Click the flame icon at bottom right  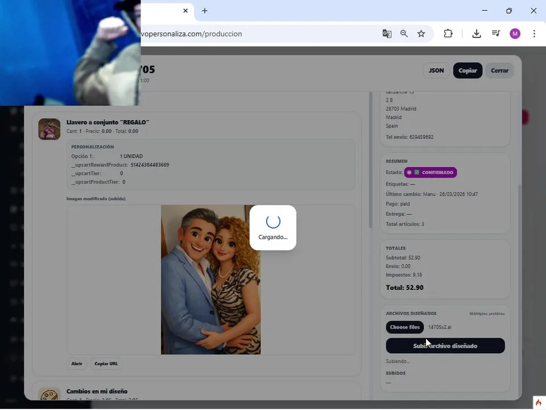click(539, 403)
